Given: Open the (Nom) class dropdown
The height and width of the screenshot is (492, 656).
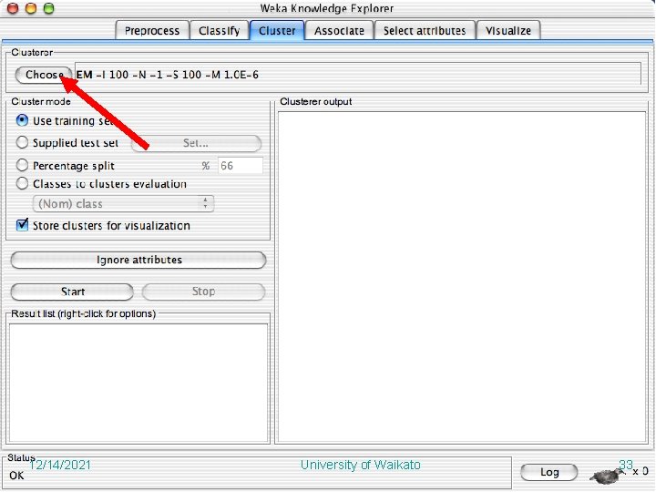Looking at the screenshot, I should click(x=123, y=204).
